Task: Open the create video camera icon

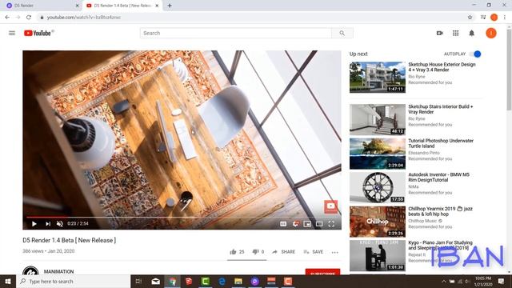Action: (439, 33)
